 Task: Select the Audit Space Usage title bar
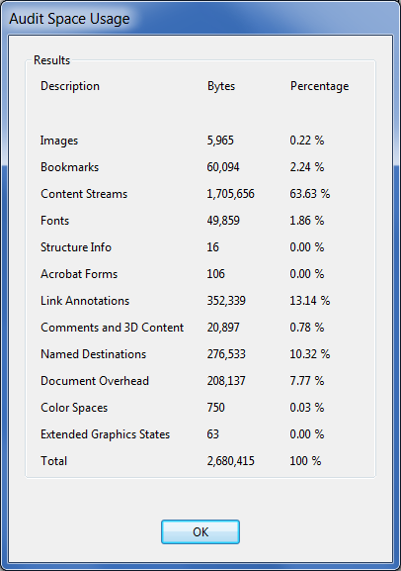(200, 18)
